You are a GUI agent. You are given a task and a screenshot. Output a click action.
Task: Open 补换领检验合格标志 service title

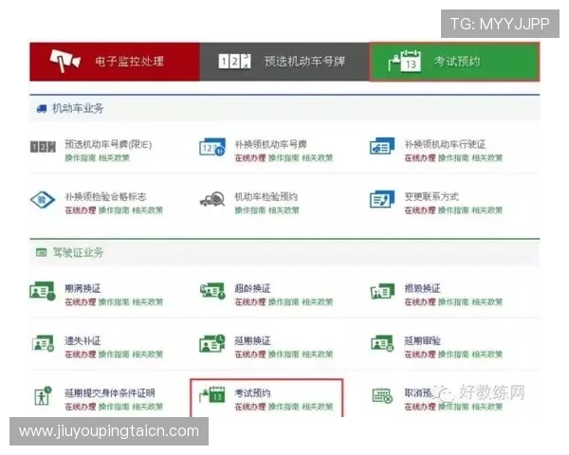click(x=105, y=196)
